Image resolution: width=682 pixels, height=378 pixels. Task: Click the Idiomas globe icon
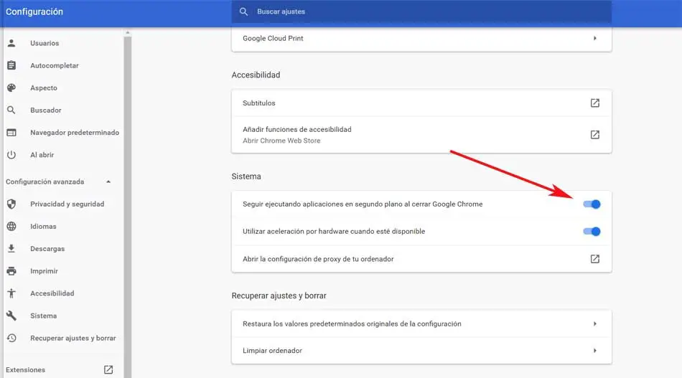click(x=11, y=227)
